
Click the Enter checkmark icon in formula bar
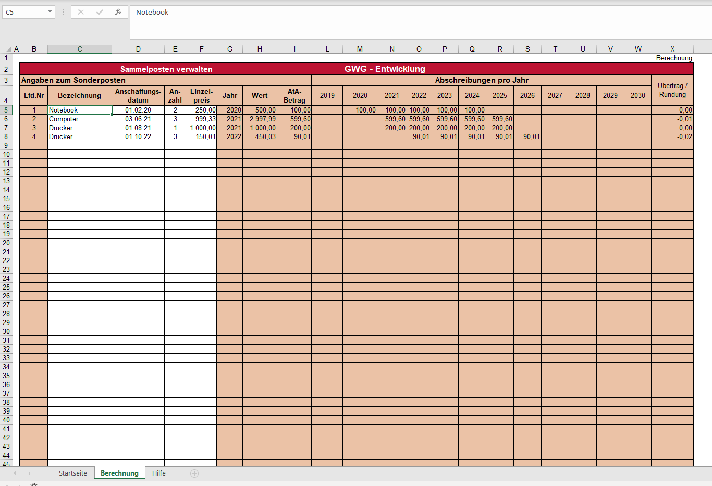tap(100, 12)
